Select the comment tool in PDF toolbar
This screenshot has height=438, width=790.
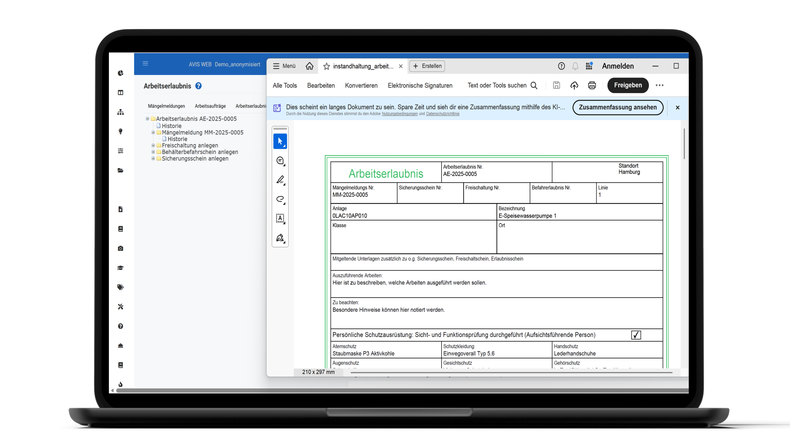280,161
